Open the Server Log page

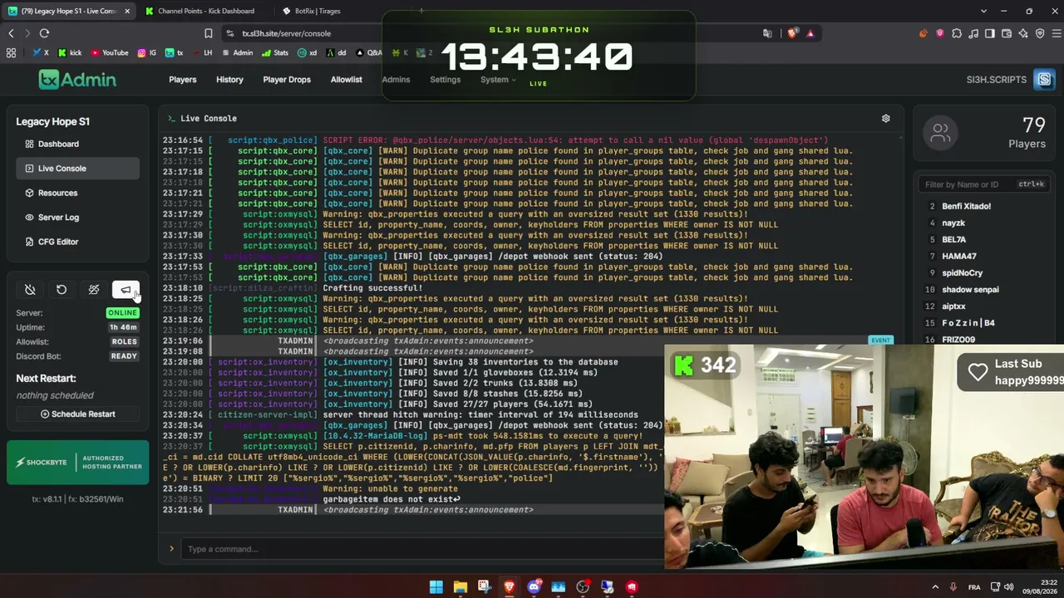(x=77, y=217)
